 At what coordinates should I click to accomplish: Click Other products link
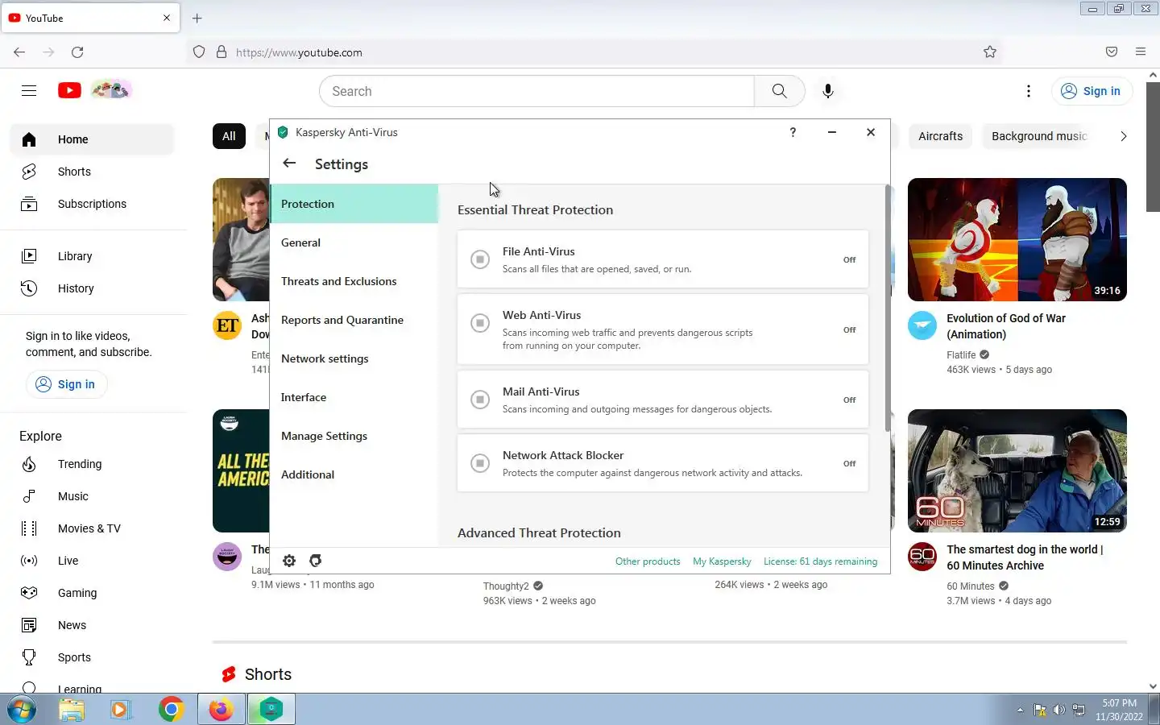pos(648,561)
